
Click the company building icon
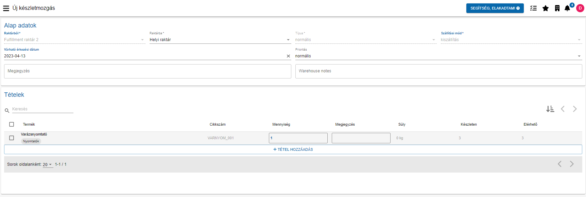tap(557, 8)
